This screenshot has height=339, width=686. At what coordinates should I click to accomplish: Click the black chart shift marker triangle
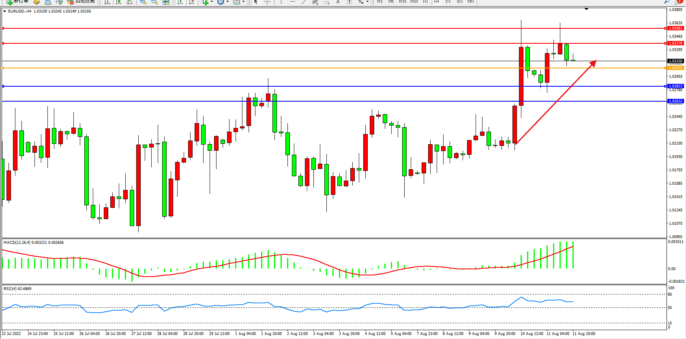586,9
